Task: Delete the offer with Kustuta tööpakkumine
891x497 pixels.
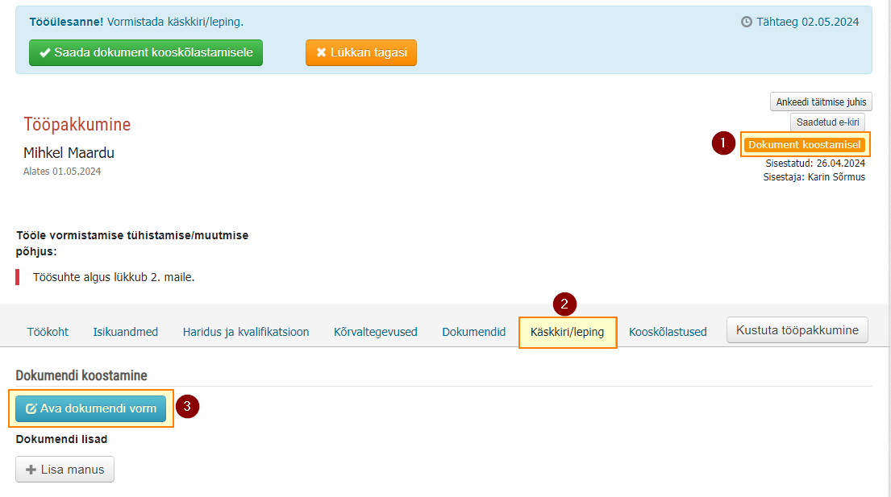Action: tap(797, 330)
